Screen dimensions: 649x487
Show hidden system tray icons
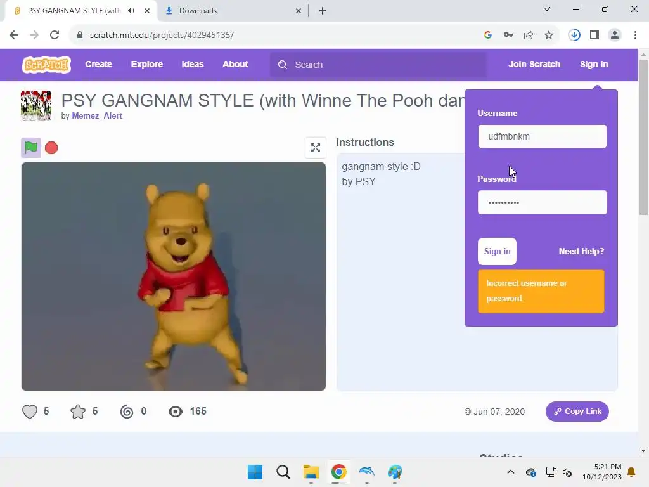(x=511, y=472)
